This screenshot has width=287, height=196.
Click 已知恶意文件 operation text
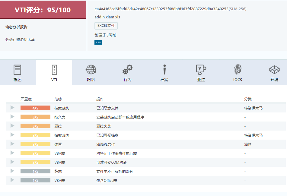pos(107,108)
